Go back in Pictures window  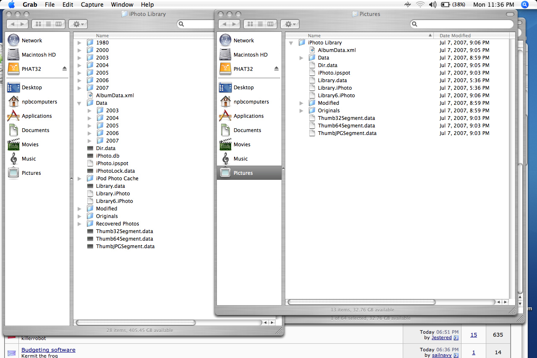click(x=224, y=24)
